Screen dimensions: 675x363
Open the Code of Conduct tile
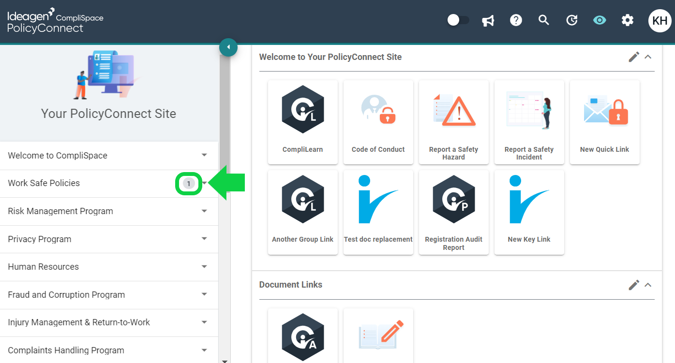click(x=378, y=122)
